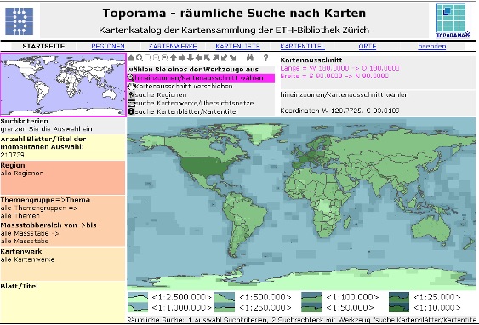Go to KARTENLISTE link
The height and width of the screenshot is (325, 479).
point(237,47)
